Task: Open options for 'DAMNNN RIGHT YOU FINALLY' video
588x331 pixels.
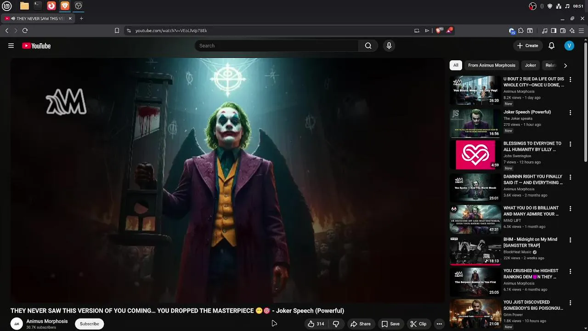Action: click(x=570, y=177)
